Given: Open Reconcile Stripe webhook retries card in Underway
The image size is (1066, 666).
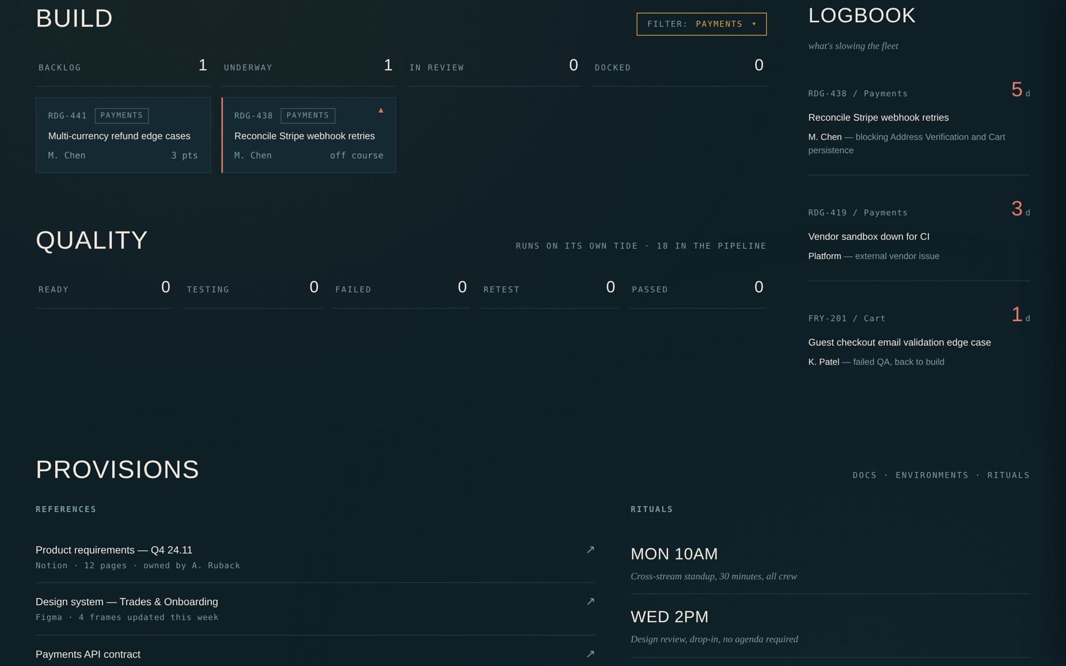Looking at the screenshot, I should point(309,135).
